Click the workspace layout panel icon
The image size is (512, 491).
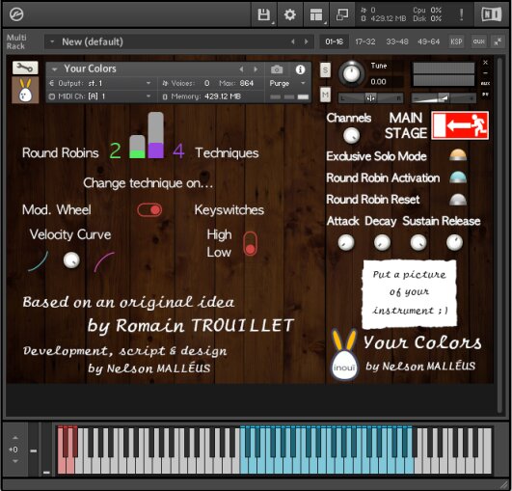coord(315,14)
